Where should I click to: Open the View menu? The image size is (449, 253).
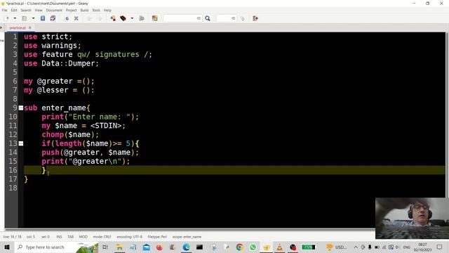coord(39,10)
